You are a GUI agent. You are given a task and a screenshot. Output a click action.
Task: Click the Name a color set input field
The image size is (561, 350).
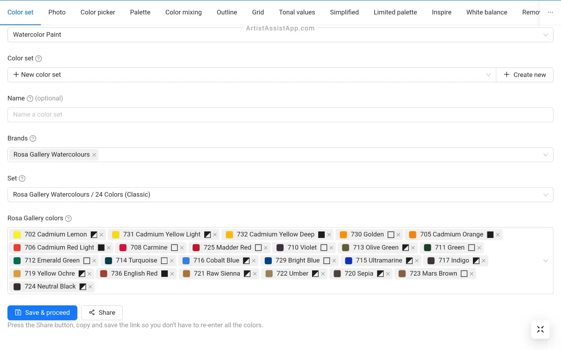point(280,115)
